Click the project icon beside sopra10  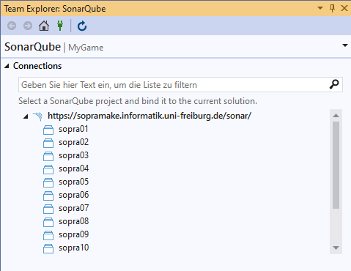(x=48, y=248)
